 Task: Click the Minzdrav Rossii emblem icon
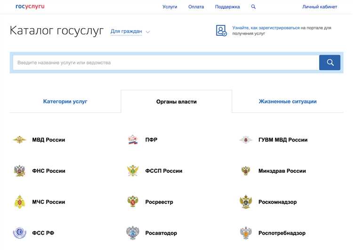pyautogui.click(x=246, y=171)
